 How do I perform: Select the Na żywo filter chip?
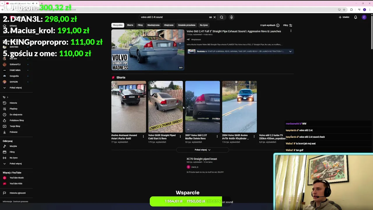[204, 25]
